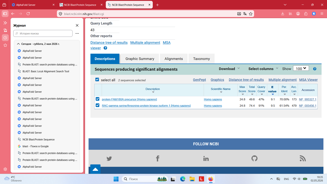Open accession NP_995327.1
Viewport: 327px width, 184px height.
308,99
